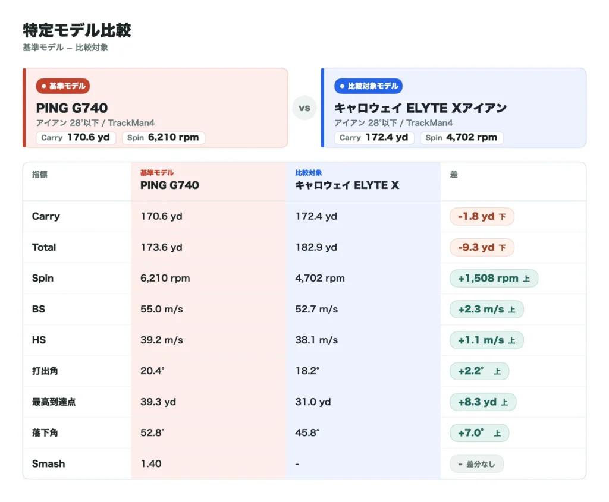609x502 pixels.
Task: Click the +2.3 m/s difference badge
Action: click(486, 309)
